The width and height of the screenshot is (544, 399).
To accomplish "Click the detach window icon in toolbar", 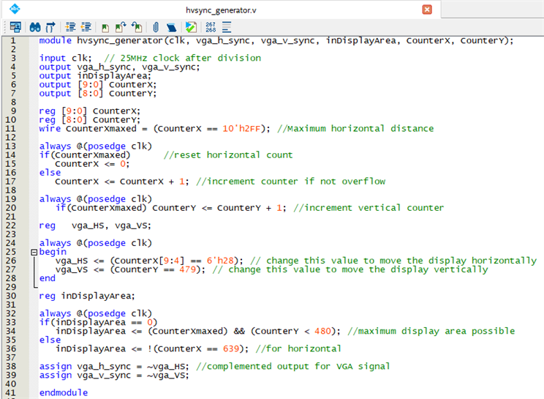I will pyautogui.click(x=15, y=27).
